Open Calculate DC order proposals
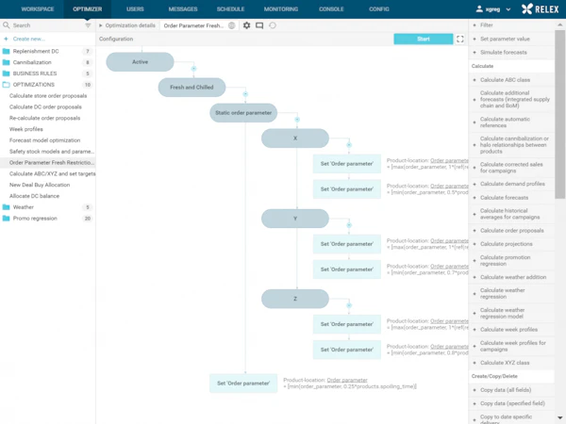The image size is (566, 424). 45,107
